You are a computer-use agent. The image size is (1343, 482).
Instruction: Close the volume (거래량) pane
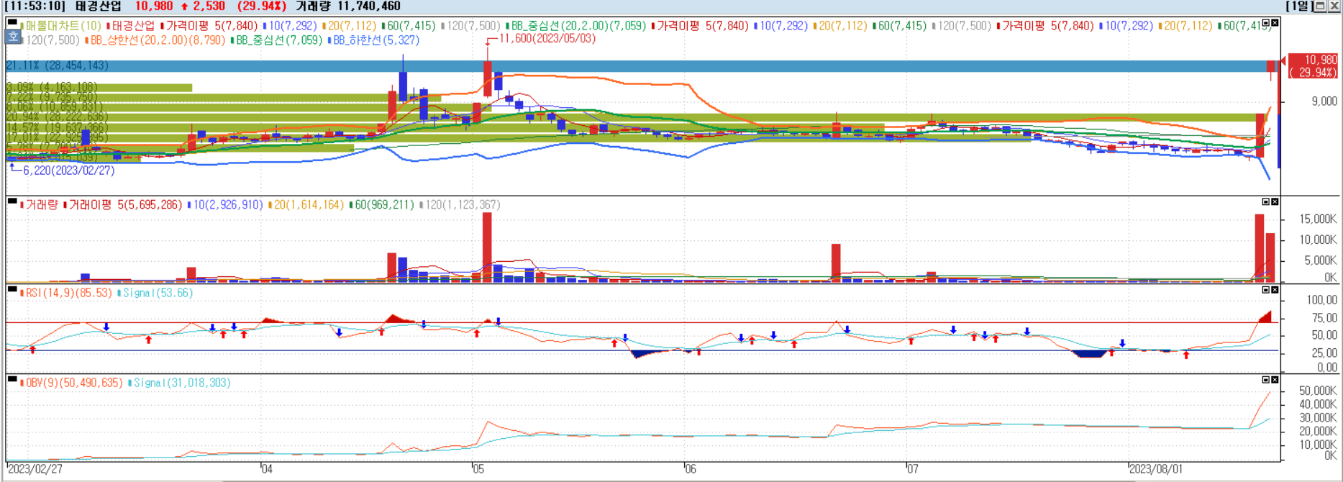pyautogui.click(x=1275, y=202)
